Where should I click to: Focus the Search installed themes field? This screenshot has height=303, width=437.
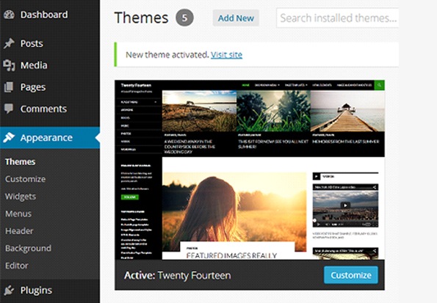[x=338, y=18]
